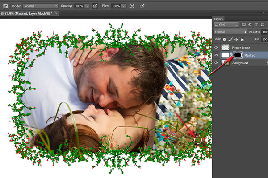
Task: Click the layer Fill value field
Action: tap(265, 40)
